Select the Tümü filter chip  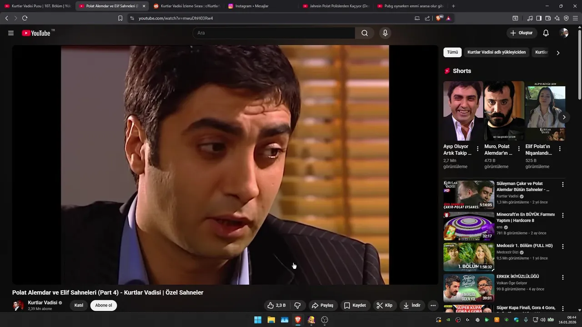click(452, 52)
